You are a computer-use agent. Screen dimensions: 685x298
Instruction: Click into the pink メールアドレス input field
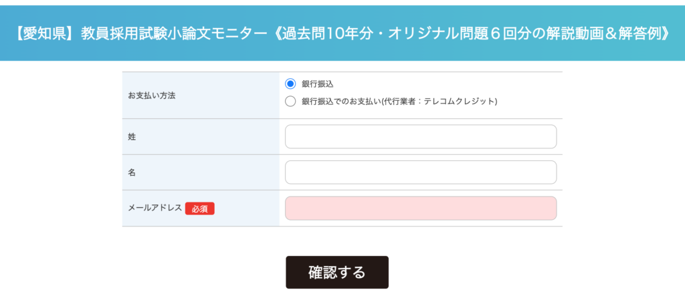(x=421, y=208)
